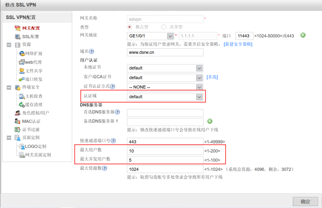Open help for 最大资源数

click(x=104, y=168)
